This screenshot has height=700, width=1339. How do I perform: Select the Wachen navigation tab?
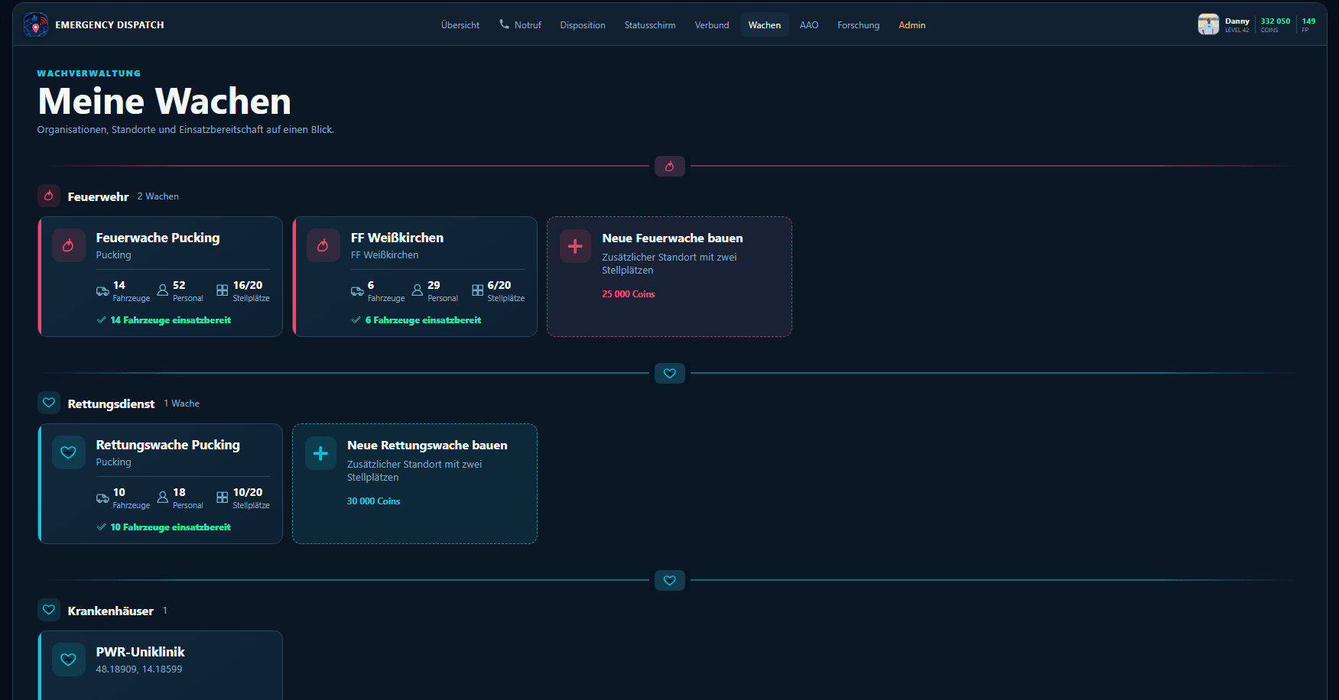(765, 25)
